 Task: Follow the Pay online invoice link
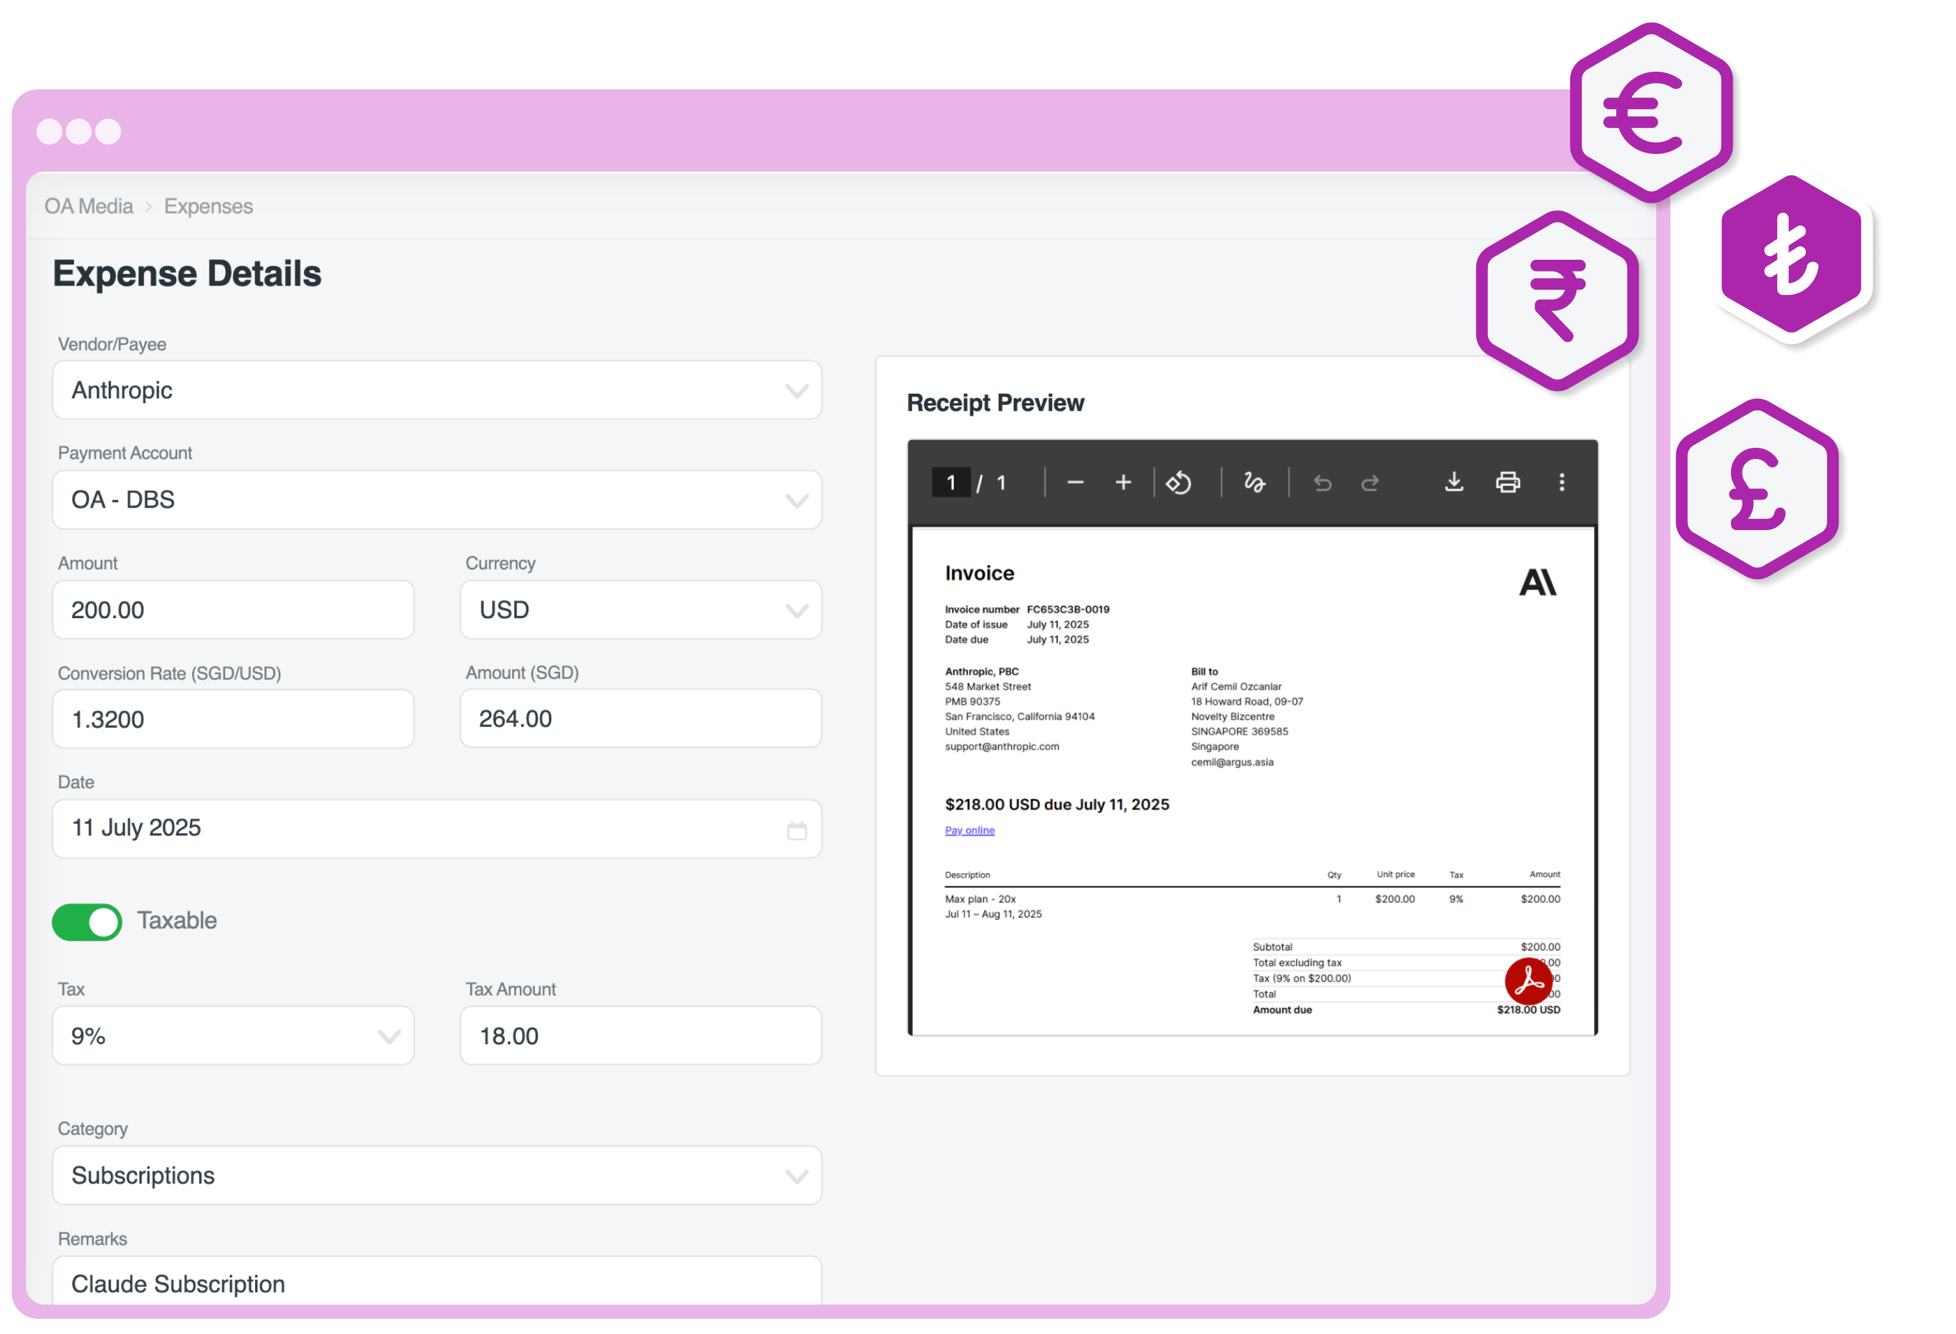[x=969, y=831]
